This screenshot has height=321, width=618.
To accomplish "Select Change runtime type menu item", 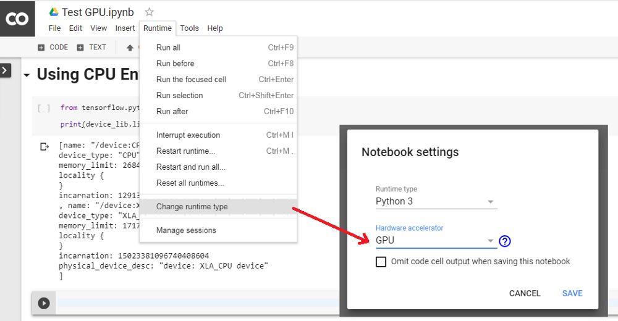I will point(192,207).
